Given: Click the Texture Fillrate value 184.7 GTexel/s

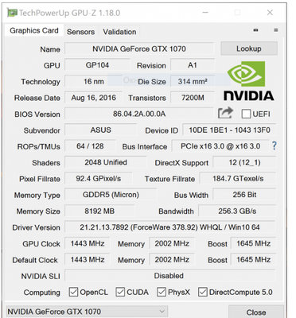Looking at the screenshot, I should [238, 179].
